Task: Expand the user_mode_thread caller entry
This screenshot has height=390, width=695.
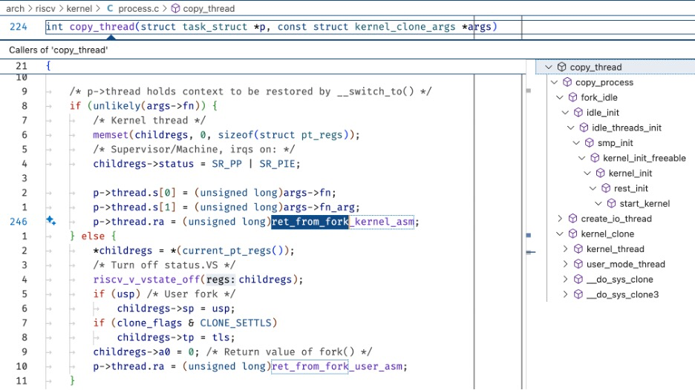Action: tap(566, 264)
